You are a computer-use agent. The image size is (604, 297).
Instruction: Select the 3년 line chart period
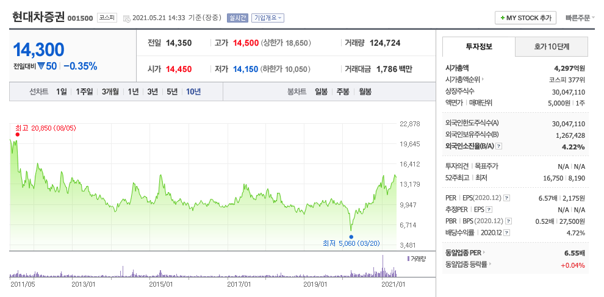tap(153, 91)
